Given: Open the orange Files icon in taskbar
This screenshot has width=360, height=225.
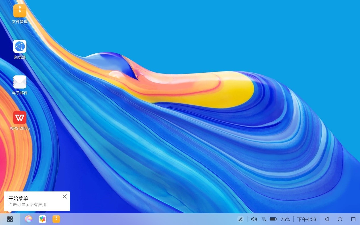Looking at the screenshot, I should pos(56,219).
